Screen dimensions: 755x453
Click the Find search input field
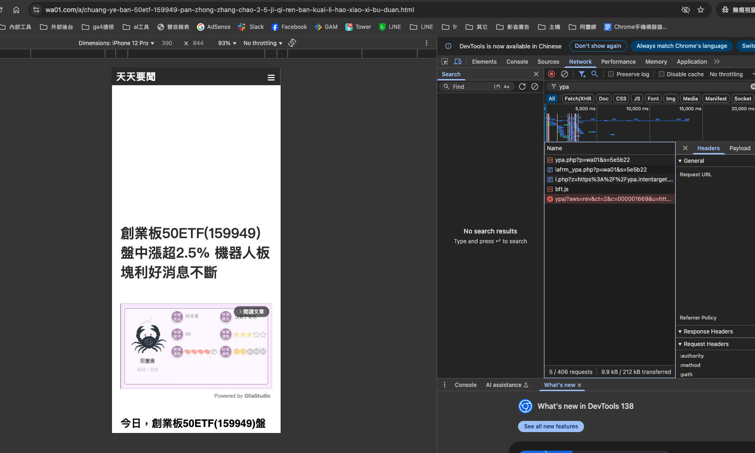coord(472,87)
